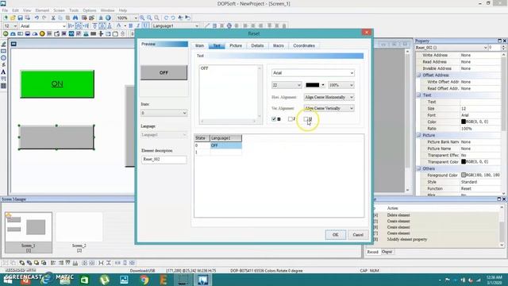The image size is (508, 286).
Task: Click the Undo arrow icon
Action: click(37, 17)
